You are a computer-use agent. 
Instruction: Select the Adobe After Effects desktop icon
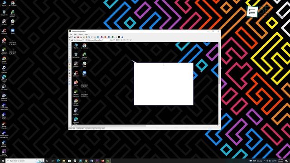(4, 107)
